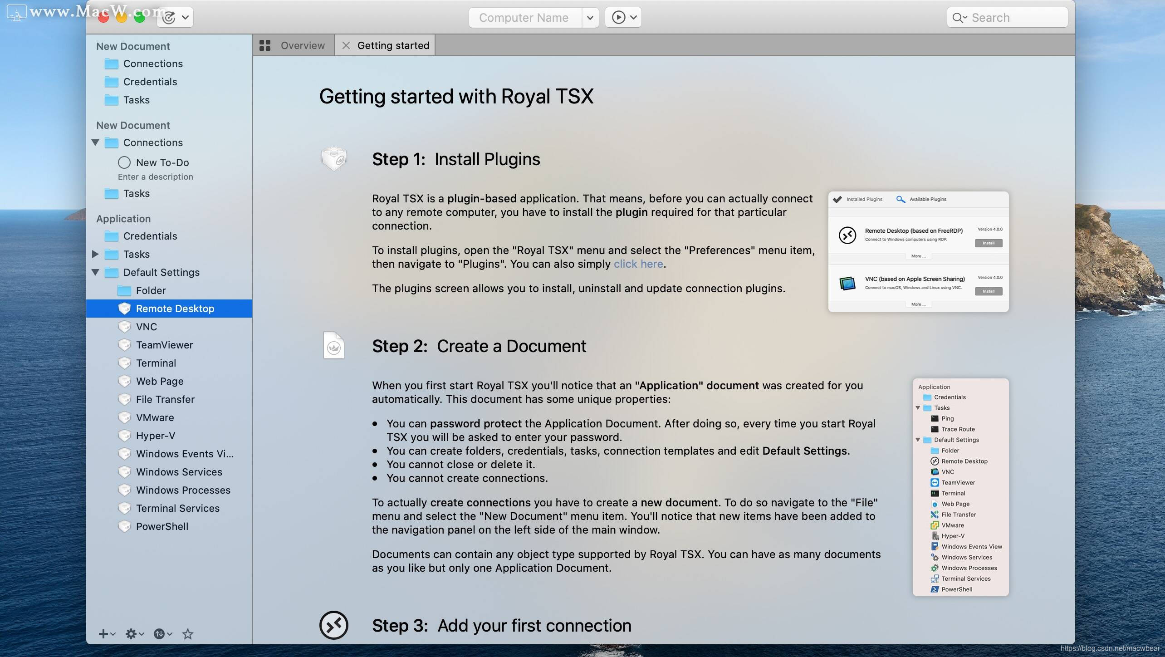Click the plugins preview thumbnail
1165x657 pixels.
(x=919, y=252)
